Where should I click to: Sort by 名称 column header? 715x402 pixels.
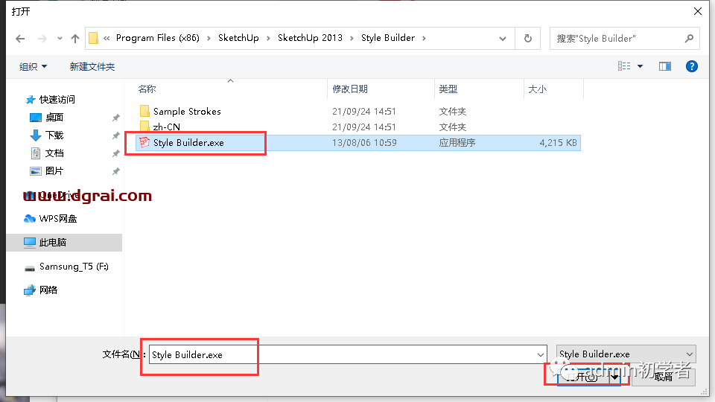click(147, 89)
